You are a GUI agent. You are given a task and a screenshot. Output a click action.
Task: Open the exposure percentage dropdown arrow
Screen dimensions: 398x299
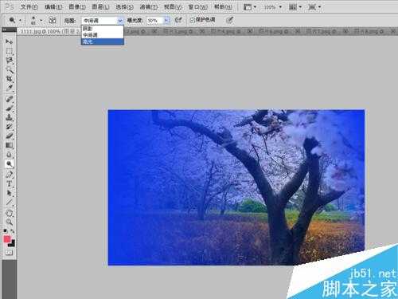pos(166,20)
